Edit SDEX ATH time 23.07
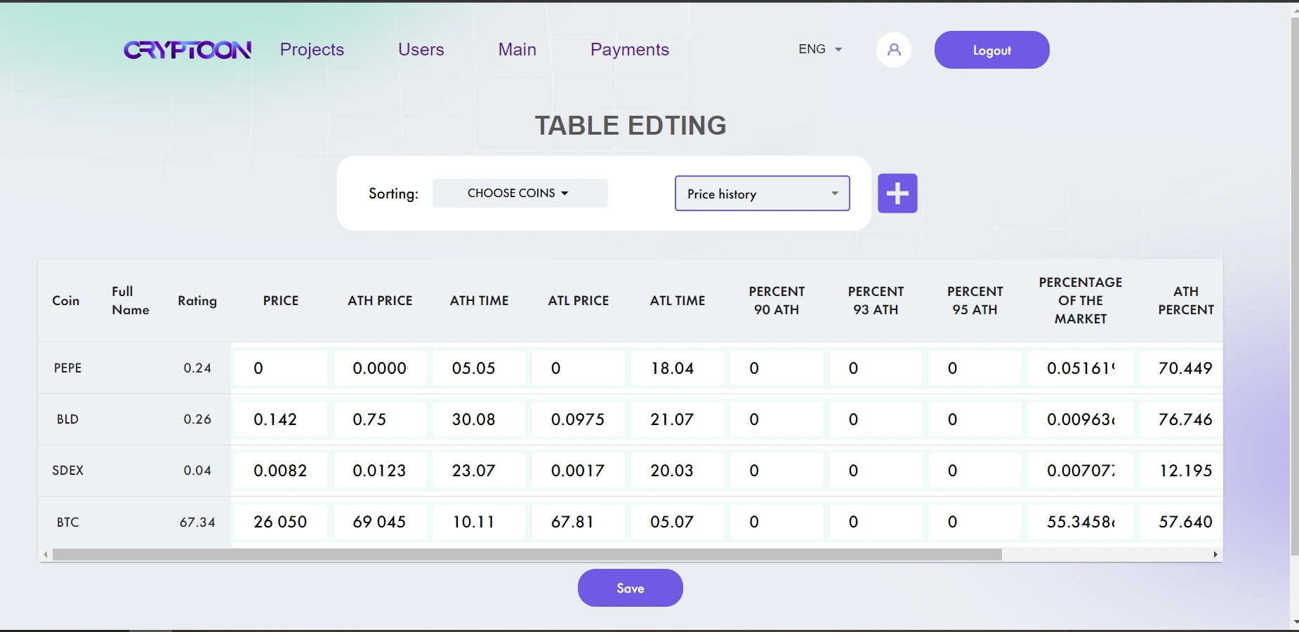Image resolution: width=1299 pixels, height=632 pixels. pyautogui.click(x=479, y=471)
